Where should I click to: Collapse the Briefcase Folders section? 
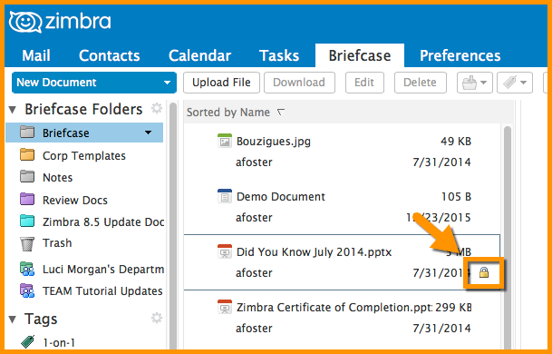(x=13, y=110)
